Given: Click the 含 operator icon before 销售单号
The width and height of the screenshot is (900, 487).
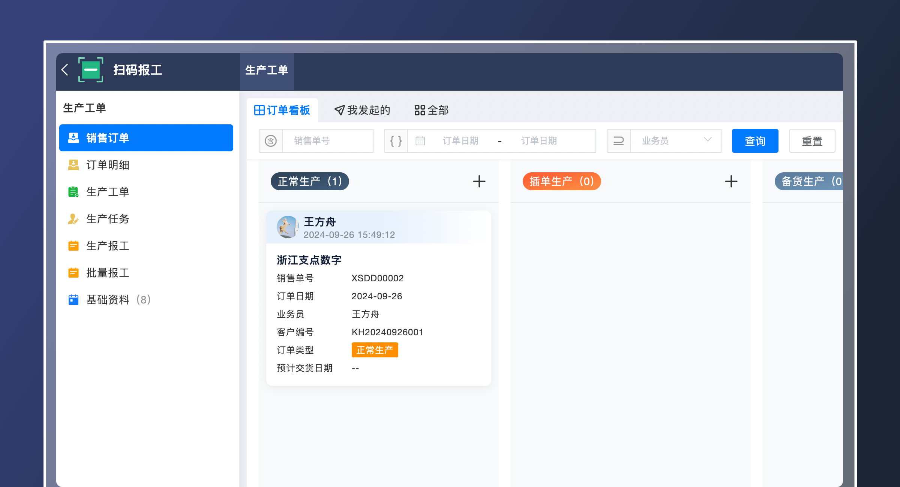Looking at the screenshot, I should click(271, 140).
